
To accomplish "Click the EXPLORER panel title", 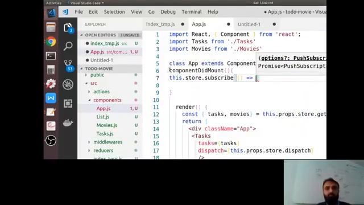I will point(95,24).
